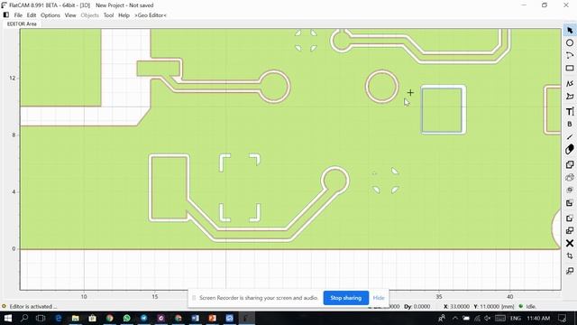The image size is (577, 325).
Task: Open PowerPoint from the taskbar
Action: [x=213, y=318]
